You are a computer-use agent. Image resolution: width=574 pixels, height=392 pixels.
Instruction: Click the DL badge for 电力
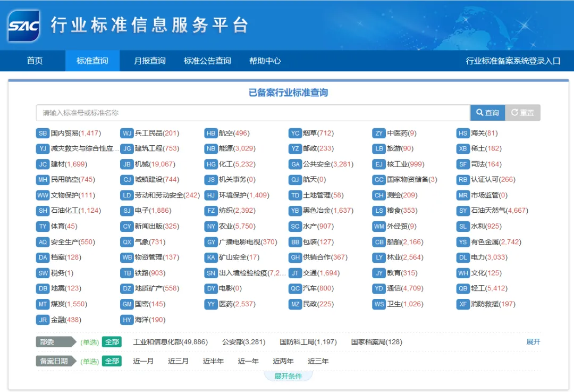tap(463, 257)
